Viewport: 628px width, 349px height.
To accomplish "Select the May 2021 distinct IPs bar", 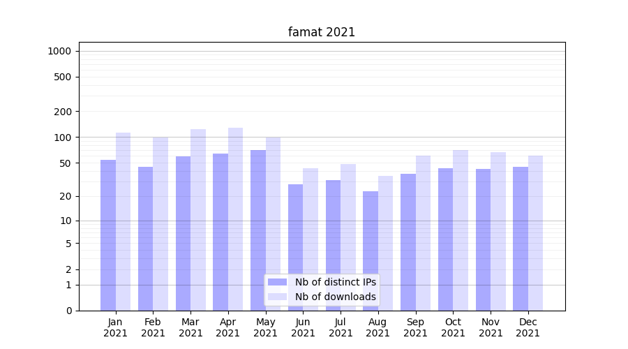I will 258,230.
